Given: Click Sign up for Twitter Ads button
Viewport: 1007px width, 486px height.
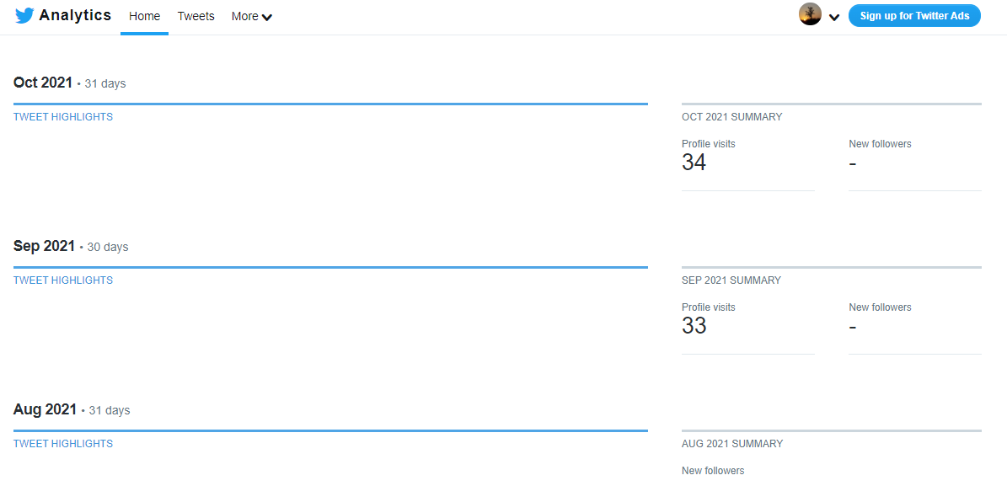Looking at the screenshot, I should click(x=914, y=16).
